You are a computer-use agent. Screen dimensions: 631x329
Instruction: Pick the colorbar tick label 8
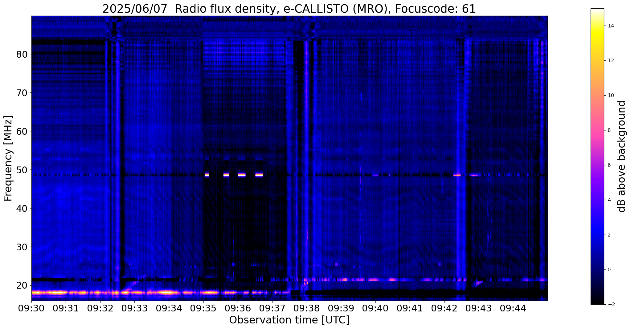(x=608, y=130)
